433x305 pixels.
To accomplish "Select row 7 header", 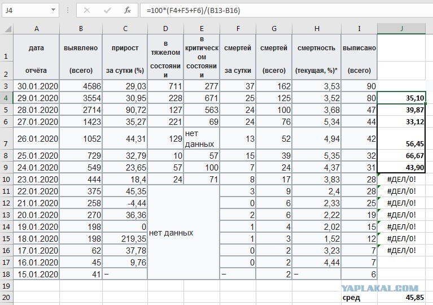I will point(6,138).
